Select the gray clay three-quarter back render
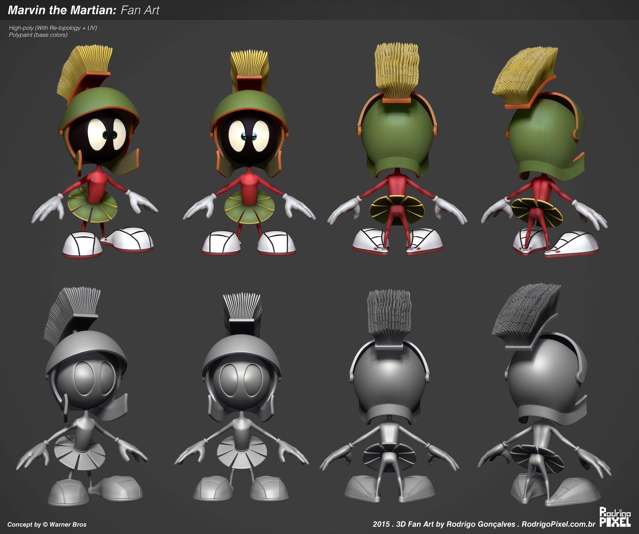 click(x=544, y=395)
